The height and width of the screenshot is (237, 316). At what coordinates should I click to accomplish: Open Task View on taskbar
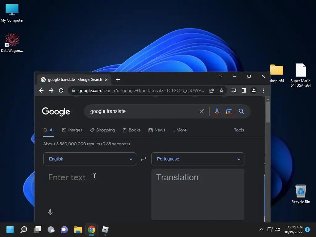[x=37, y=230]
